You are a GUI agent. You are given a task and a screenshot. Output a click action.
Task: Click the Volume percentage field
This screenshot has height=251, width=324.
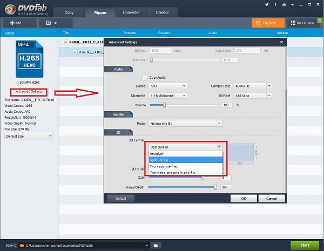coord(227,105)
